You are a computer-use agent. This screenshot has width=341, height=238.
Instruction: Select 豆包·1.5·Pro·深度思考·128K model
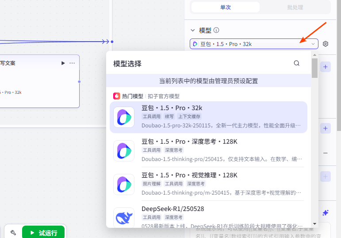click(208, 150)
